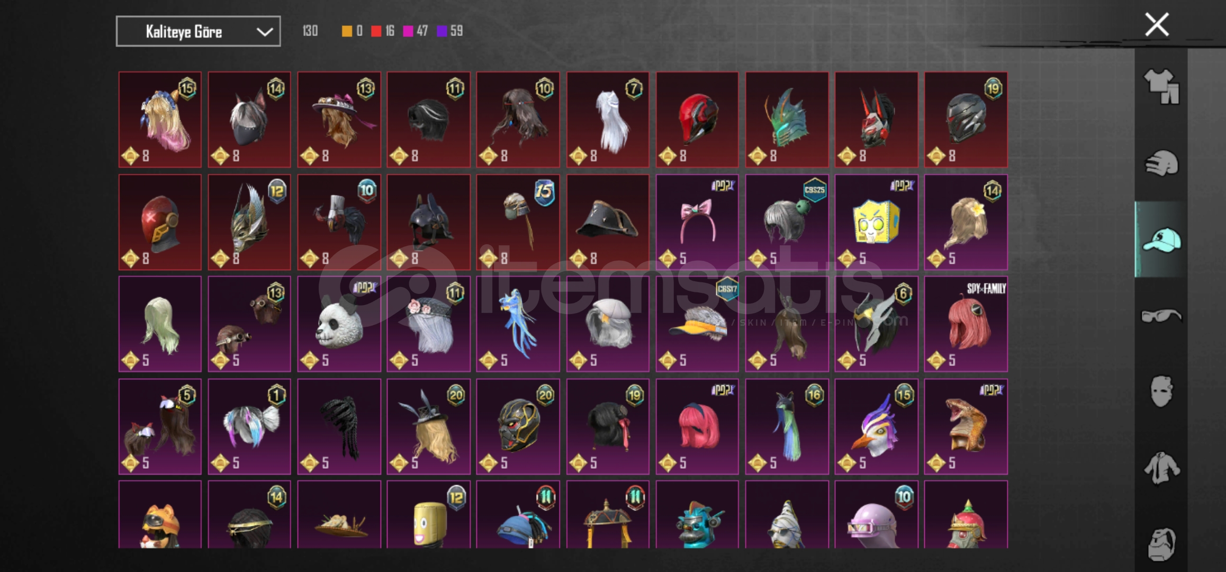
Task: Open the sunglasses category icon
Action: pyautogui.click(x=1161, y=316)
